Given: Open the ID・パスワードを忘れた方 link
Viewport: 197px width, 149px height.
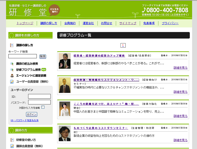Looking at the screenshot, I should pyautogui.click(x=24, y=120).
